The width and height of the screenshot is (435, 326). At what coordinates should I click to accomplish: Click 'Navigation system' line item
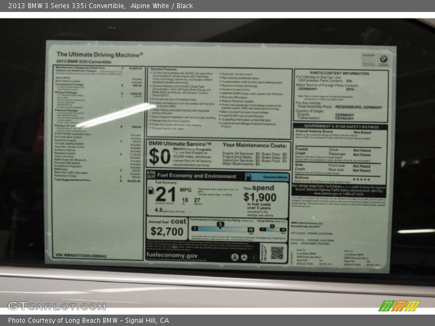(65, 153)
